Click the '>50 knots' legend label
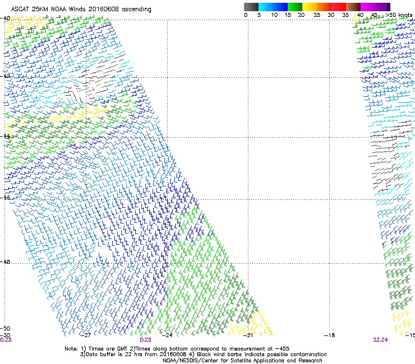The image size is (415, 364). (x=399, y=15)
